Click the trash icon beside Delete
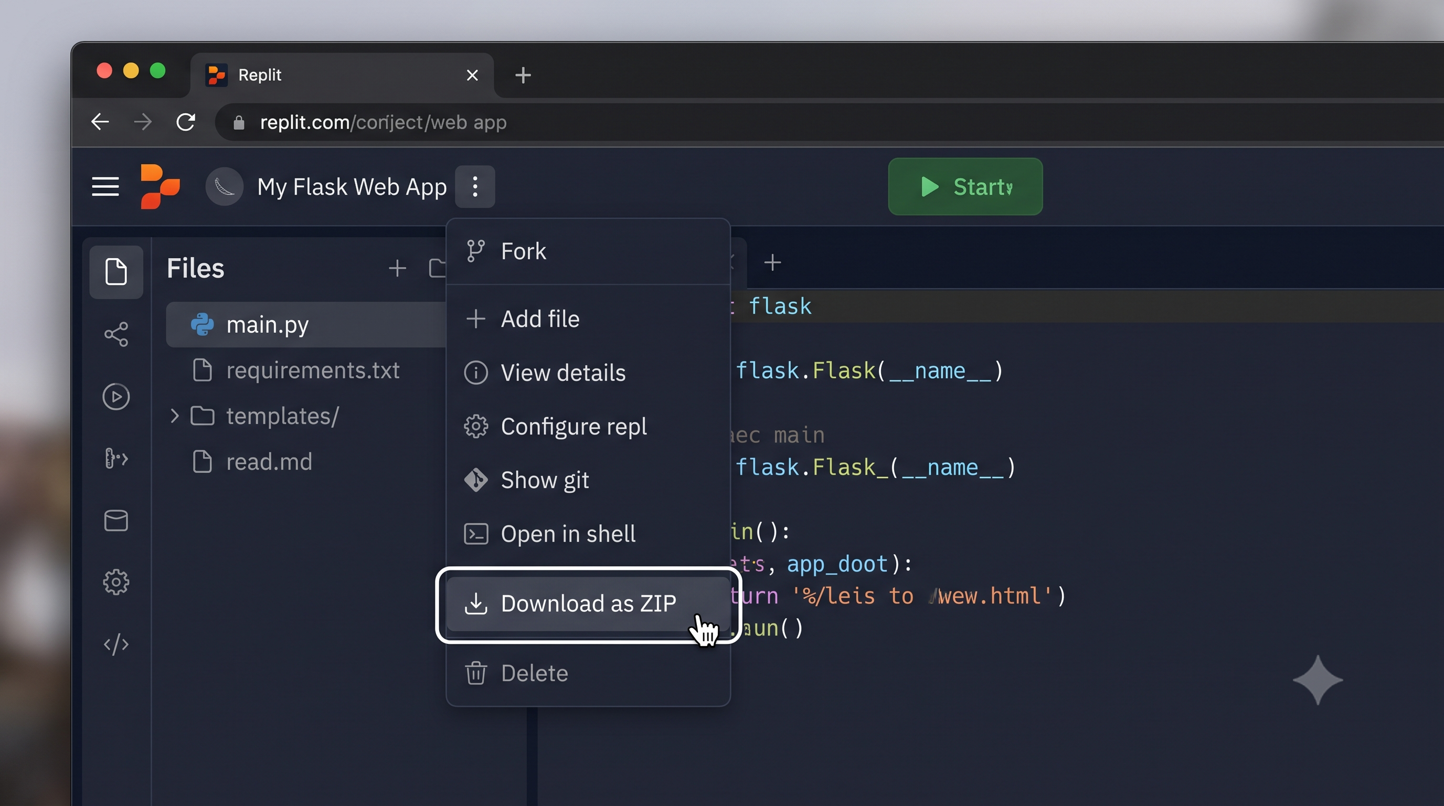This screenshot has height=806, width=1444. tap(476, 673)
